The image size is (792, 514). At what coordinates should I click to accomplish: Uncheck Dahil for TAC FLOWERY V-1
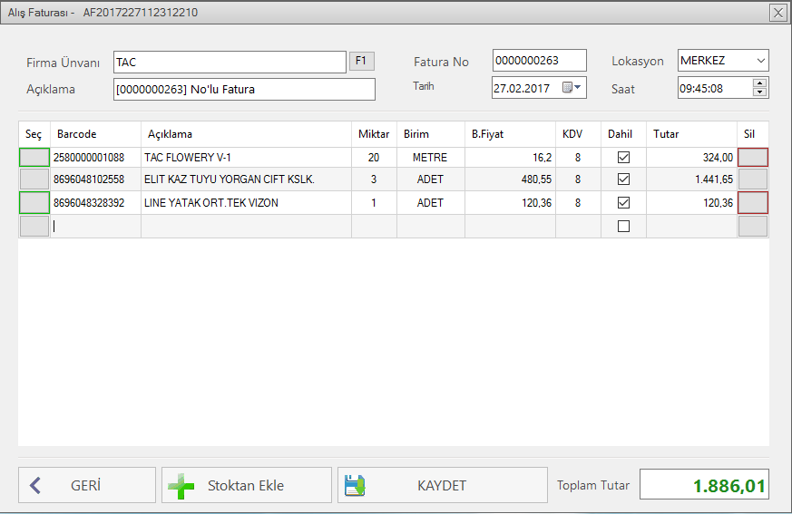tap(623, 157)
